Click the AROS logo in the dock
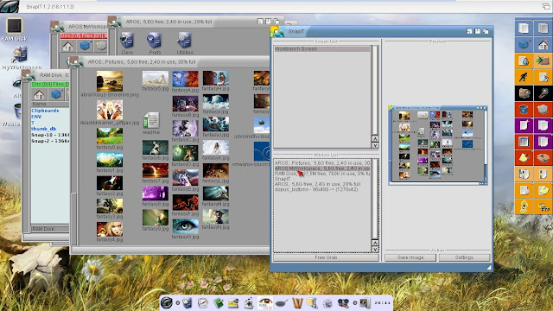The image size is (553, 311). click(x=167, y=302)
